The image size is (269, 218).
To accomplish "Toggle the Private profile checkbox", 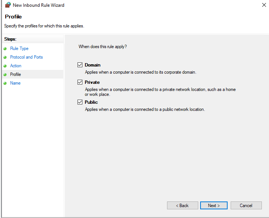I will click(x=80, y=82).
